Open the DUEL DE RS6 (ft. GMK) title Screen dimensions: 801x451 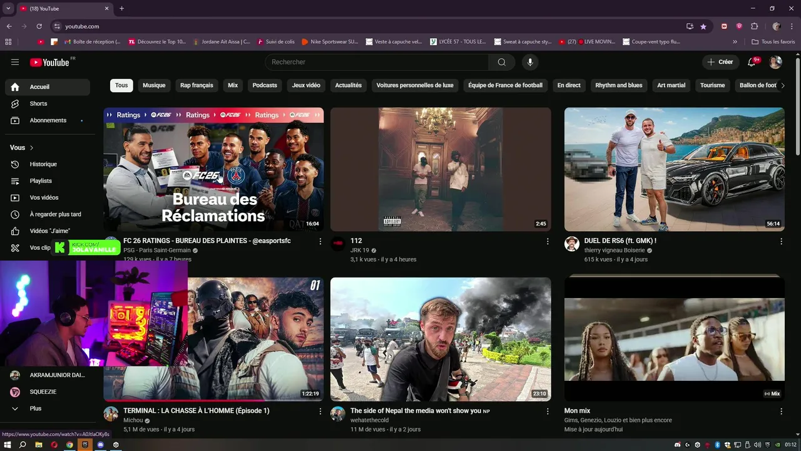(620, 241)
